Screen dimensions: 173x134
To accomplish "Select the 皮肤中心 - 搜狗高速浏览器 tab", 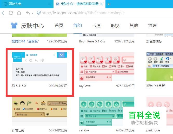I will pos(79,4).
